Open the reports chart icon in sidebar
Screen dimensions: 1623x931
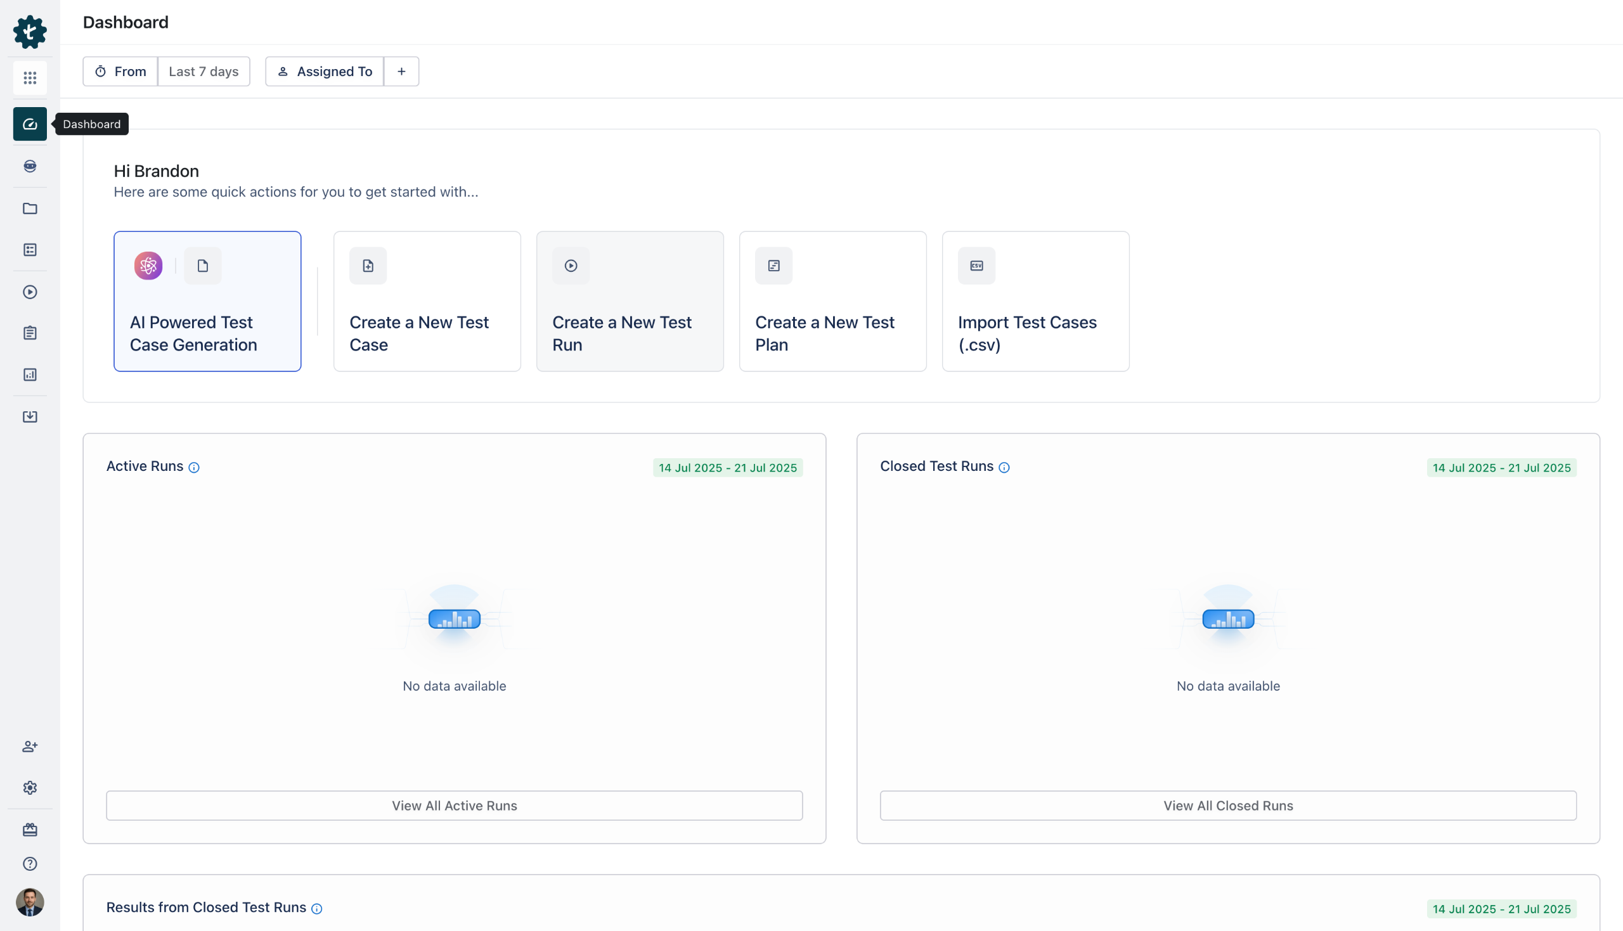coord(30,375)
